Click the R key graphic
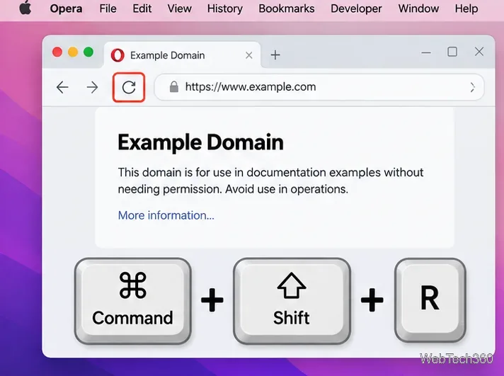504x376 pixels. [x=430, y=300]
